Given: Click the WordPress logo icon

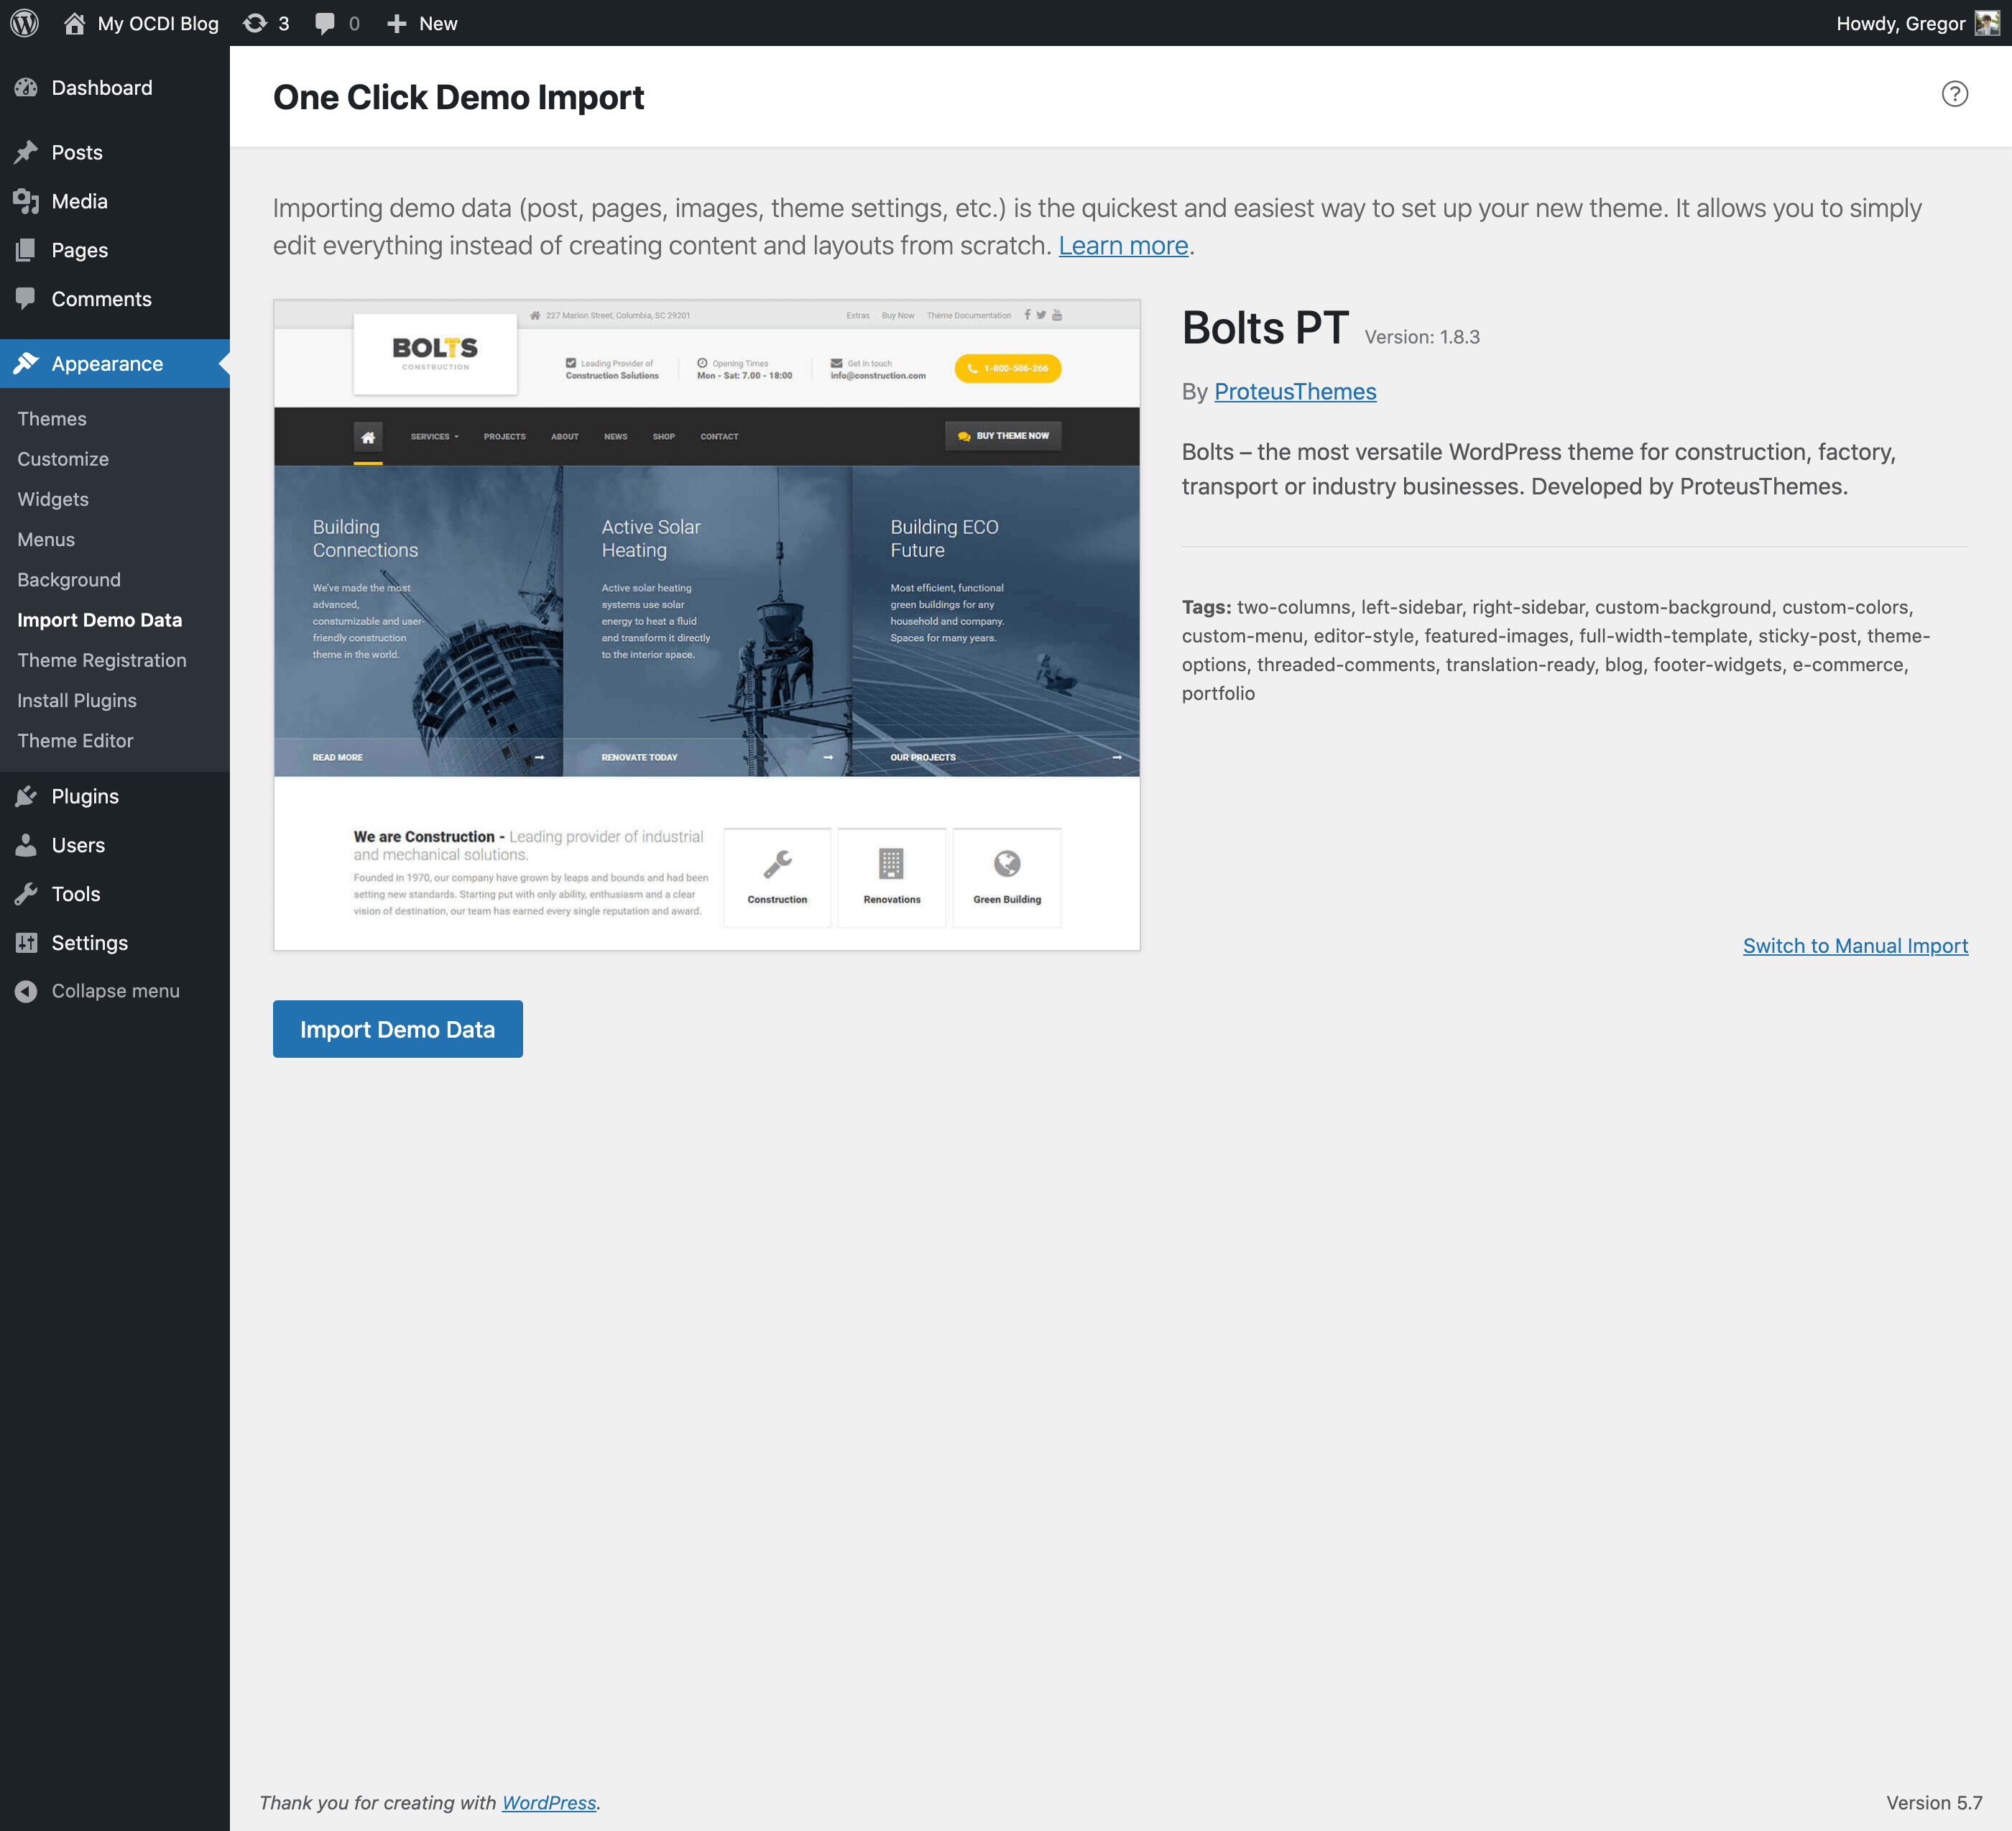Looking at the screenshot, I should (24, 23).
